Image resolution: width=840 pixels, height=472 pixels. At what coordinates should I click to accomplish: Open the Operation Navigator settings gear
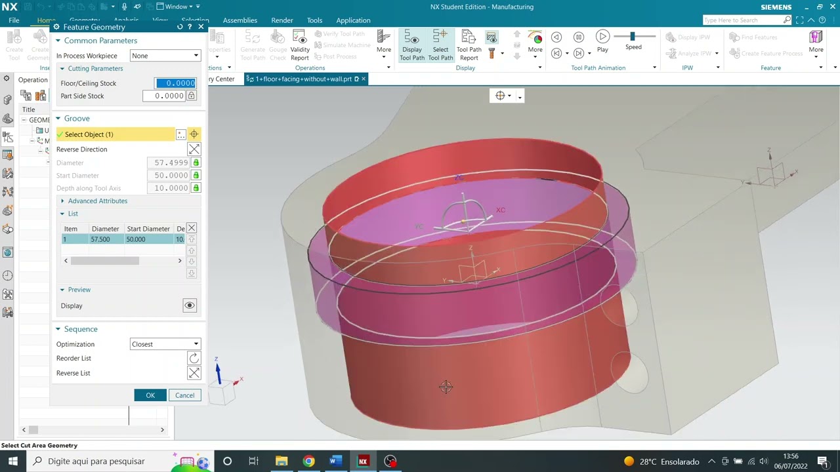coord(7,79)
